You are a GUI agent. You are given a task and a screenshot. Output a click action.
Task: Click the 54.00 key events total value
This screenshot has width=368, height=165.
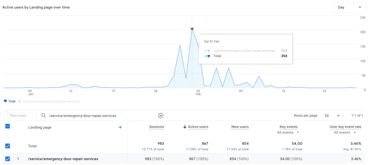[297, 143]
